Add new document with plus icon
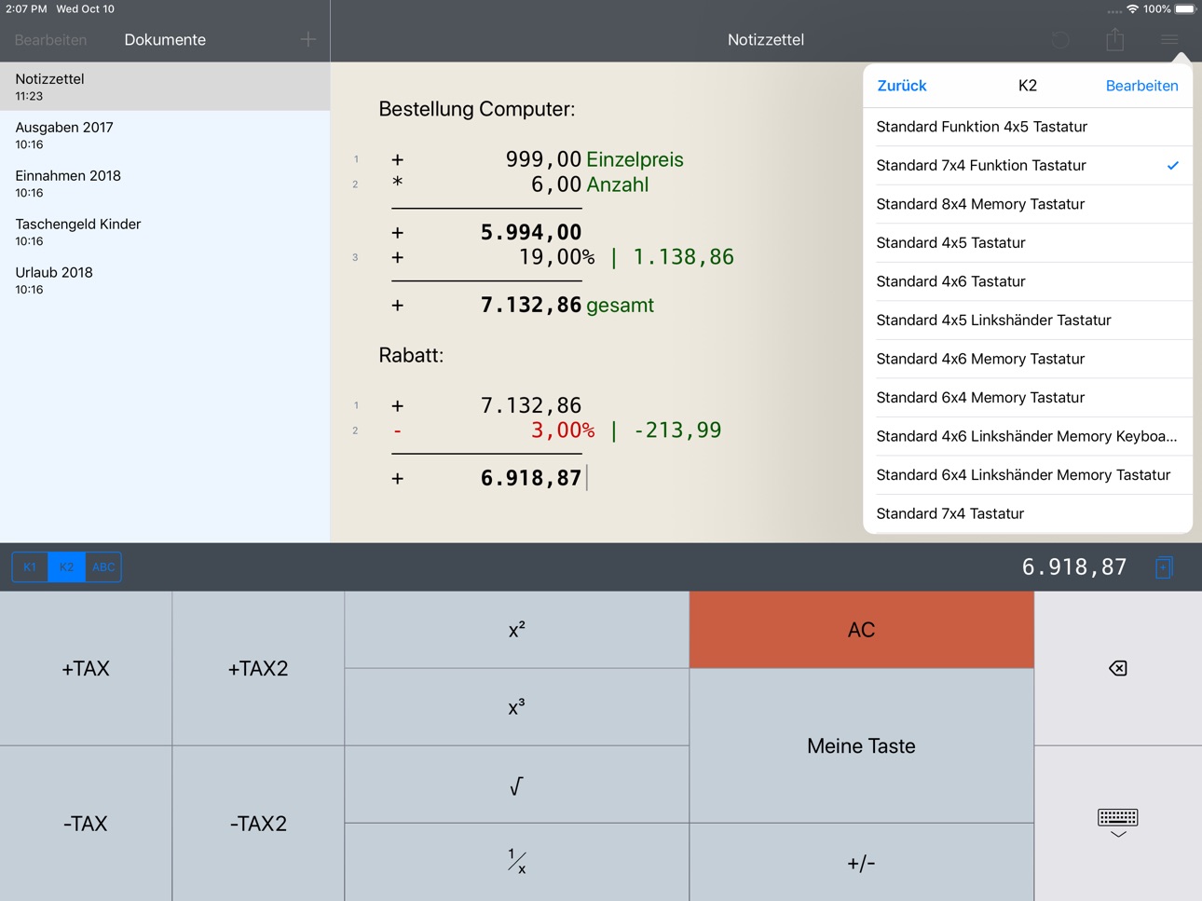 [308, 39]
